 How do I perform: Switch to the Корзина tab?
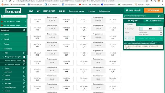click(x=133, y=21)
